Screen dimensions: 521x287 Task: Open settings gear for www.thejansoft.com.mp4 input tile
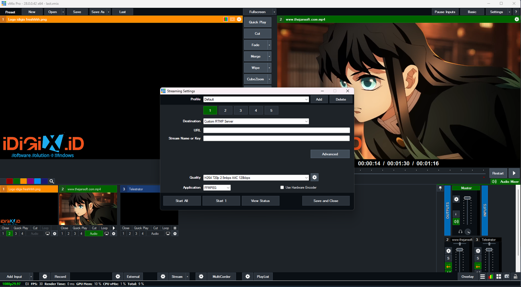[114, 234]
